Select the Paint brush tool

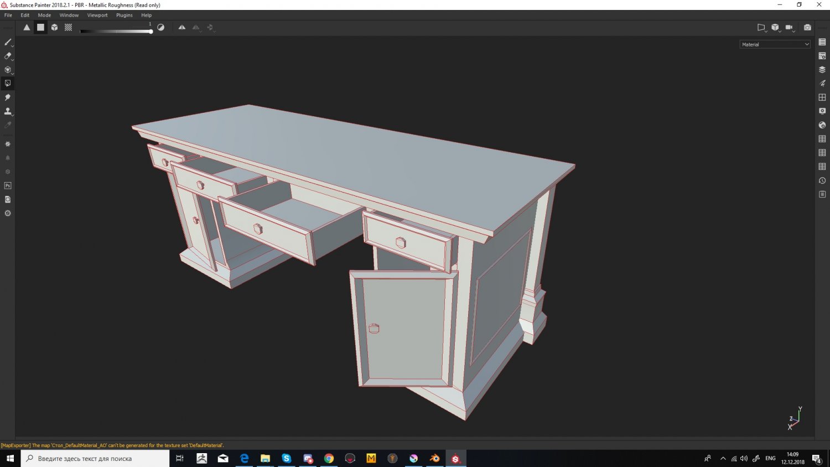(x=7, y=42)
